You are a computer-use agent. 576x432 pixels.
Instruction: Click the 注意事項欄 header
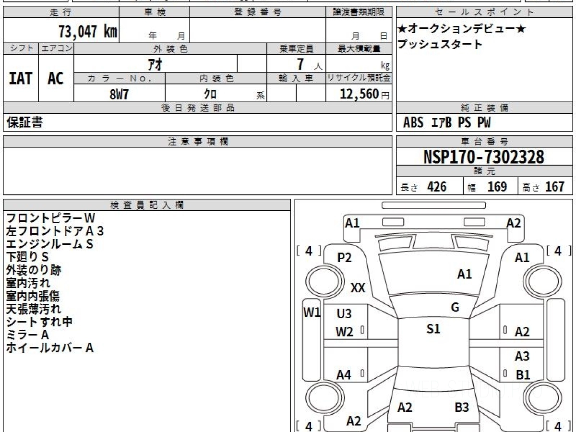tap(198, 142)
